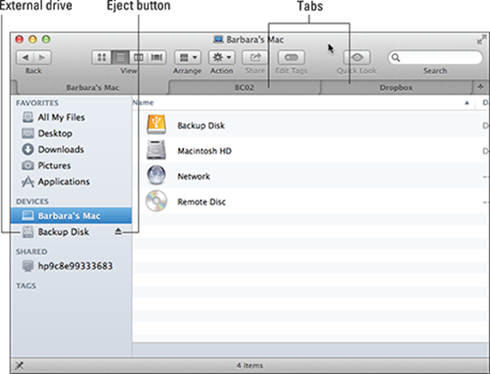490x374 pixels.
Task: Go back with the left arrow button
Action: click(25, 57)
